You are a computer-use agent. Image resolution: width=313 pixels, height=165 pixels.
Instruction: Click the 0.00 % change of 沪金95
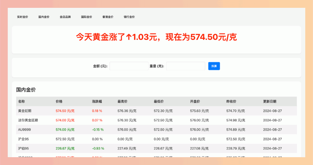[x=97, y=139]
